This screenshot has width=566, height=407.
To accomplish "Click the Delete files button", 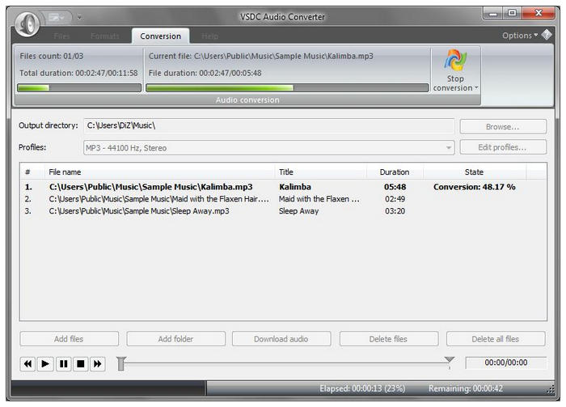I will coord(388,339).
